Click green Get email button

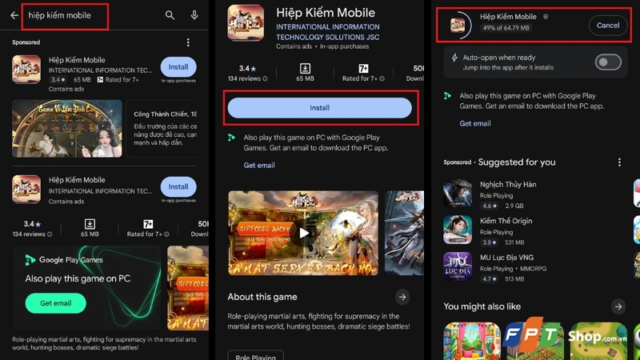(x=55, y=303)
